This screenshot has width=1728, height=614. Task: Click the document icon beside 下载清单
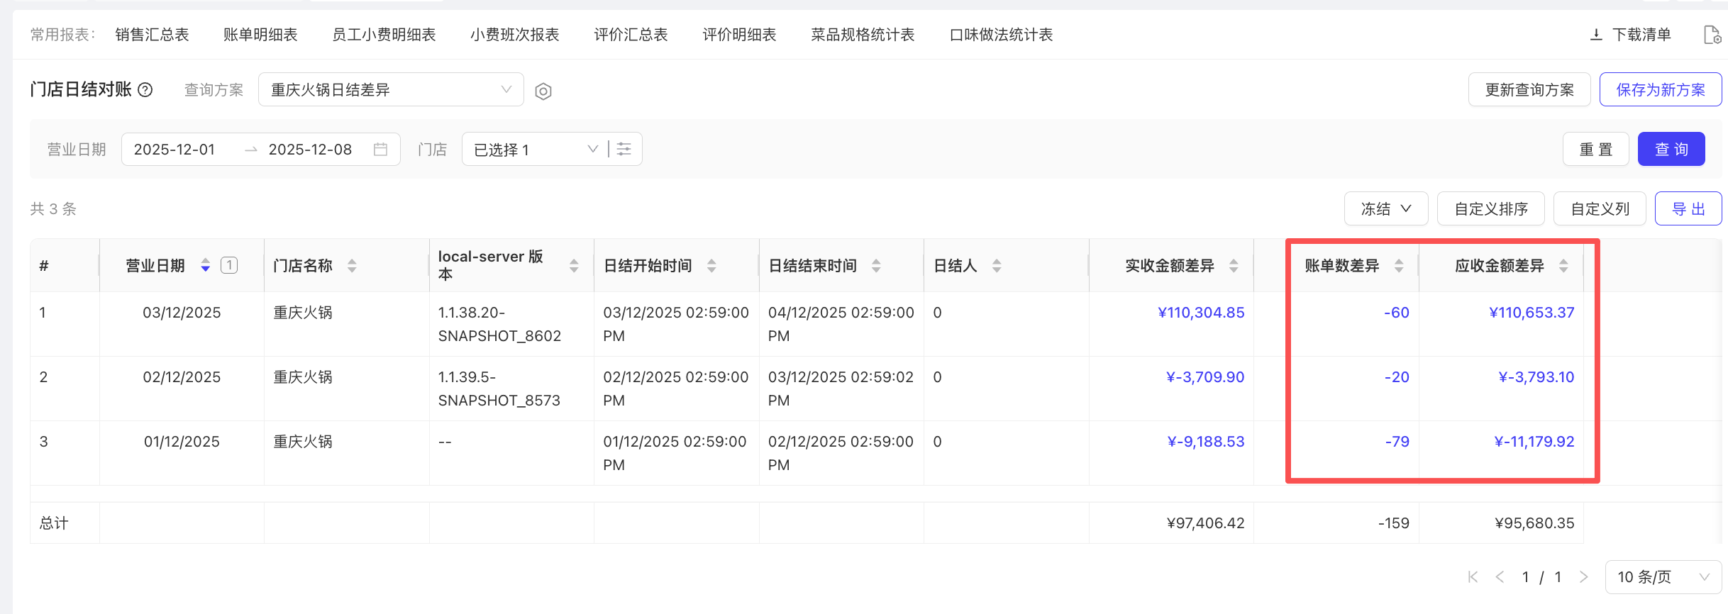pyautogui.click(x=1712, y=35)
